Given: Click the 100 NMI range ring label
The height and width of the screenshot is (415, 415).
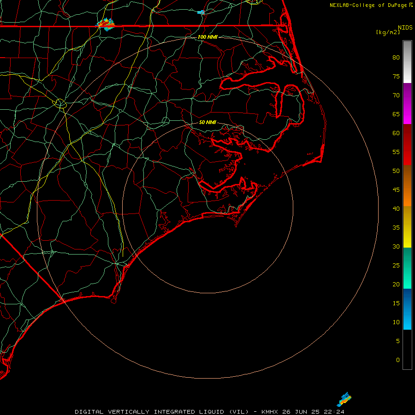Looking at the screenshot, I should click(x=207, y=37).
